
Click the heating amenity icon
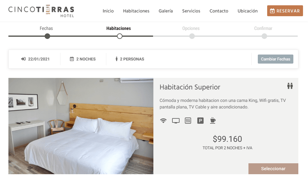[x=188, y=121]
